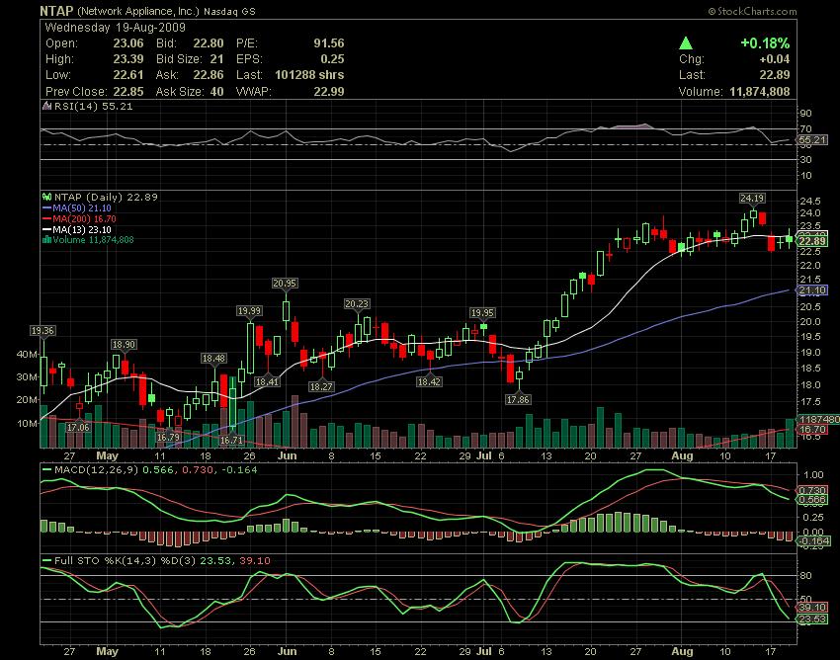Click the +0.18% percent change
Image resolution: width=840 pixels, height=660 pixels.
pyautogui.click(x=765, y=42)
